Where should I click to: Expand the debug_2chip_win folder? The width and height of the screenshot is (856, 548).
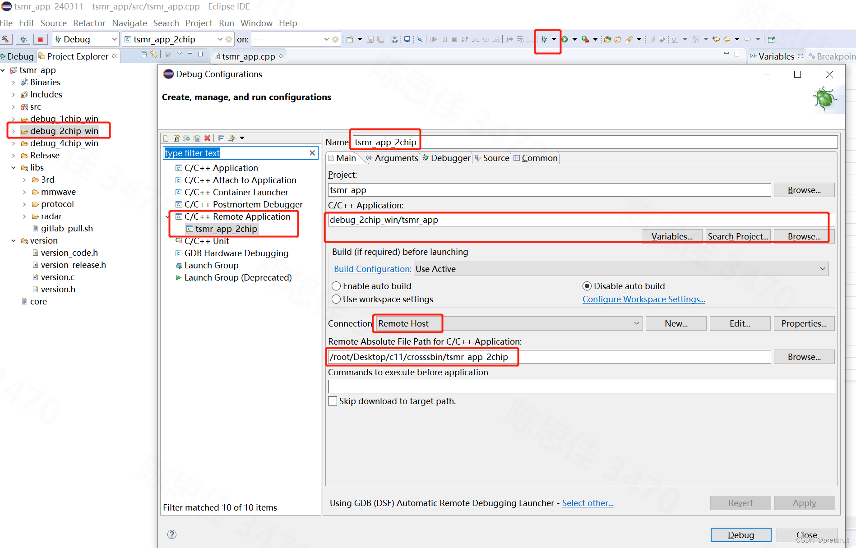(x=14, y=131)
